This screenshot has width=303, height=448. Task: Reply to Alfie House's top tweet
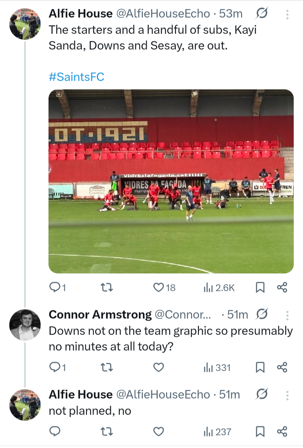click(x=57, y=287)
